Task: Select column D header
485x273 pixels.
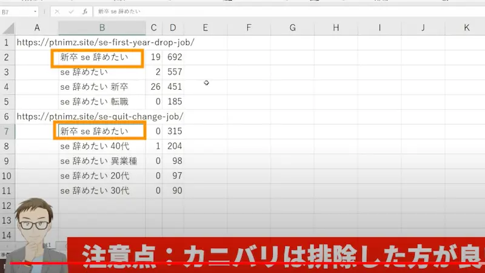Action: pyautogui.click(x=173, y=28)
